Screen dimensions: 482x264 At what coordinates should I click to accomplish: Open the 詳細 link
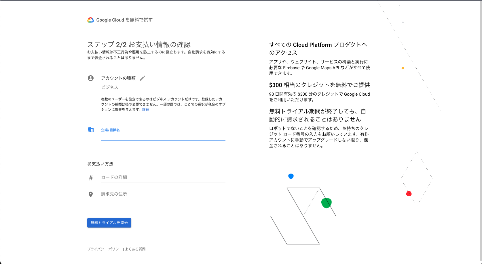click(x=146, y=109)
